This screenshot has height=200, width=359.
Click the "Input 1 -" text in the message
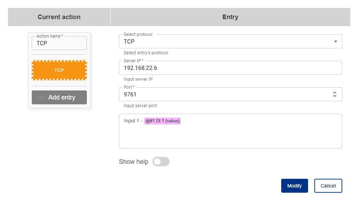click(133, 121)
